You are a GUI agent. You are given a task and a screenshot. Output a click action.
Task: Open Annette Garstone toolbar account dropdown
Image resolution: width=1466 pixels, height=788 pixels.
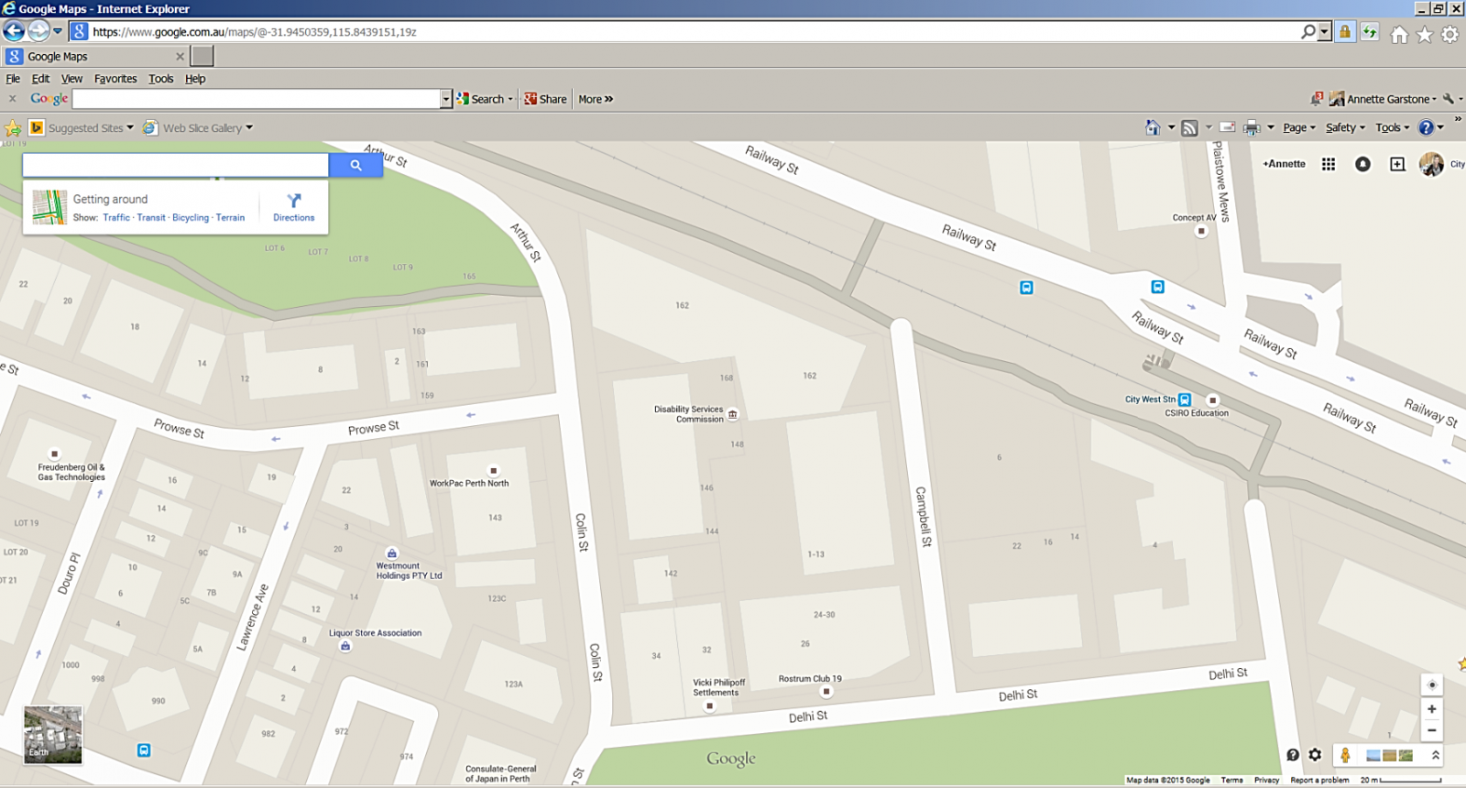tap(1384, 99)
